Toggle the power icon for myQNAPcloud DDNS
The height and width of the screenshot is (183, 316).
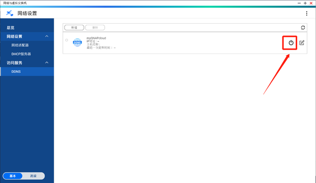[x=291, y=43]
